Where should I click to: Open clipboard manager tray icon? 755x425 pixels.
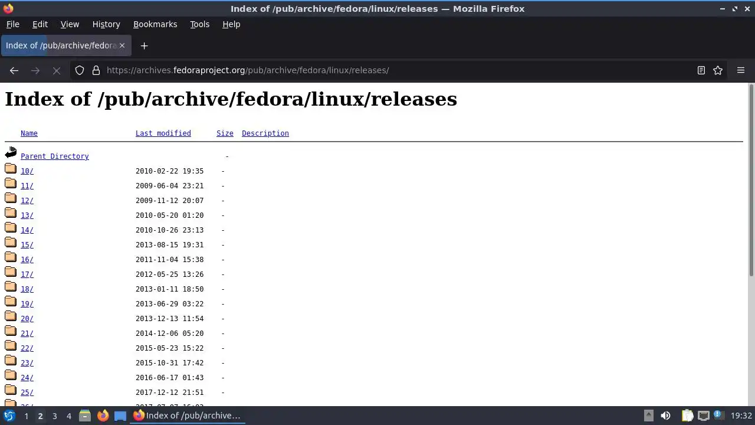click(687, 416)
